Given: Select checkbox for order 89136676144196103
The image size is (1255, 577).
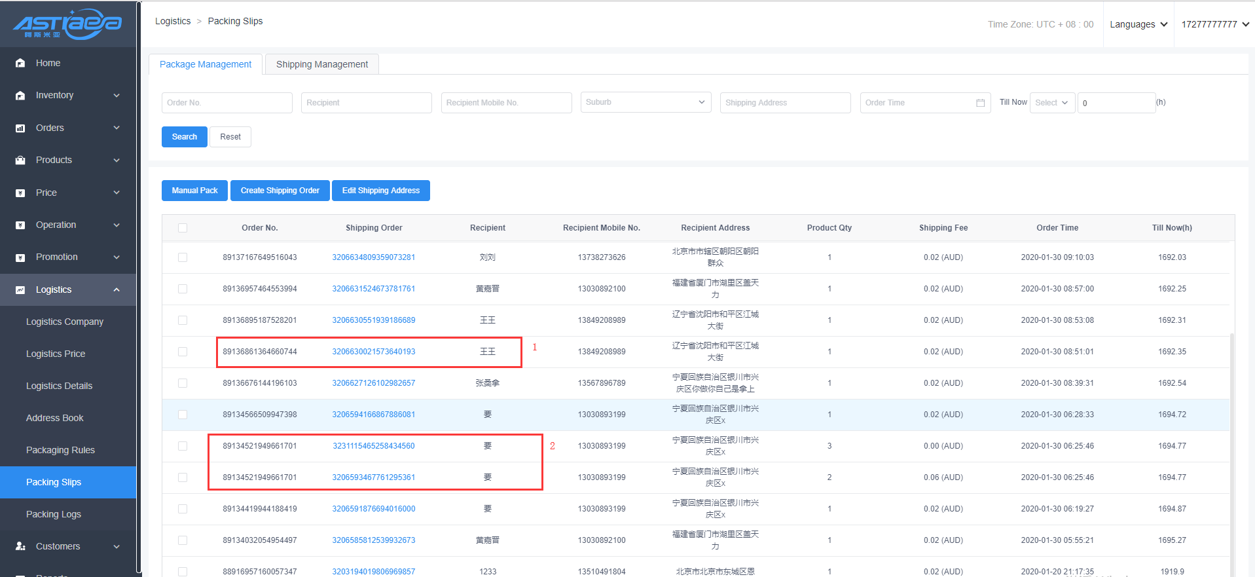Looking at the screenshot, I should click(x=183, y=383).
